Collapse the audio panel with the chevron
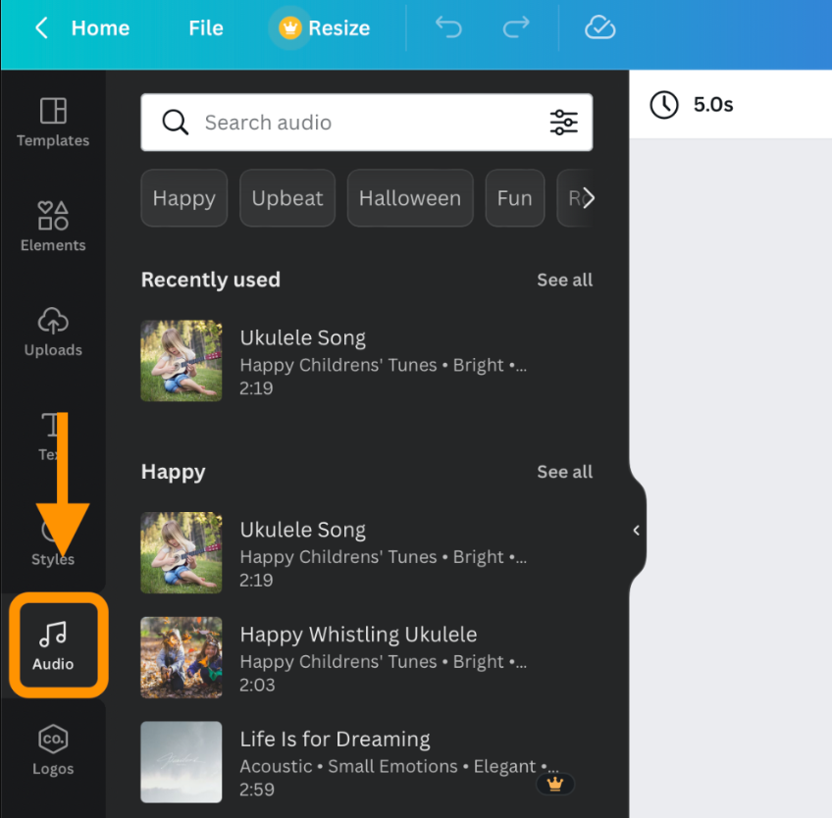This screenshot has width=832, height=818. pos(636,530)
